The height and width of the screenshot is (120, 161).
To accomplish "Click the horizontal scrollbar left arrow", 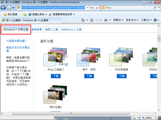I will tap(2, 113).
